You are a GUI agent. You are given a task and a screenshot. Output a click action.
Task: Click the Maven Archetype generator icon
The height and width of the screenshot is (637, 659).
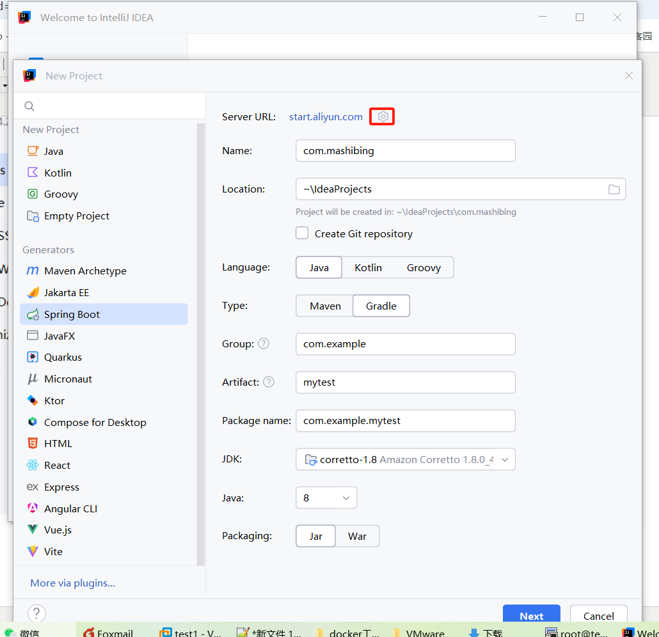[33, 271]
